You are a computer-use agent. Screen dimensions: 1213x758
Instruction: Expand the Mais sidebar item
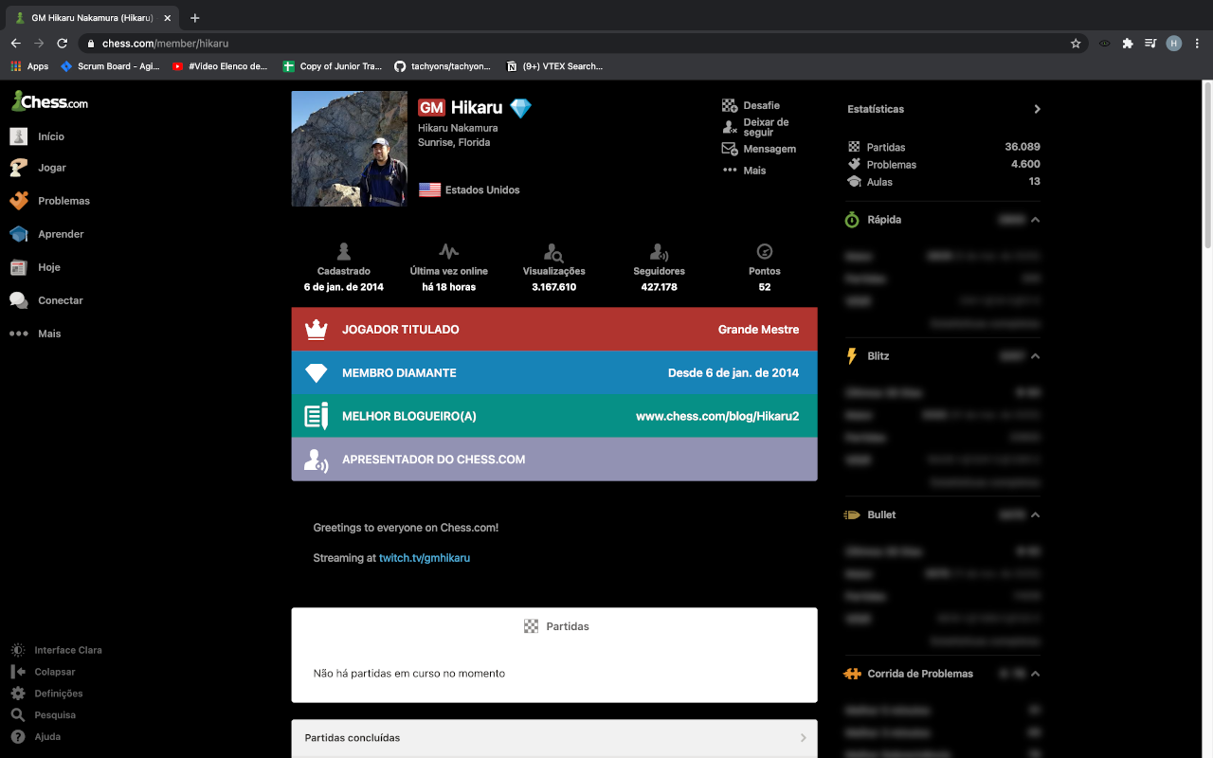[35, 334]
